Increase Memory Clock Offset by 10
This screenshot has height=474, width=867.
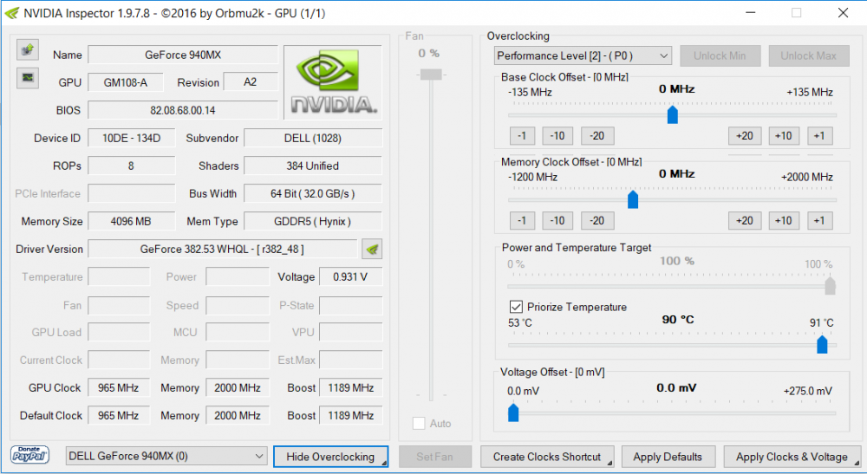(784, 220)
